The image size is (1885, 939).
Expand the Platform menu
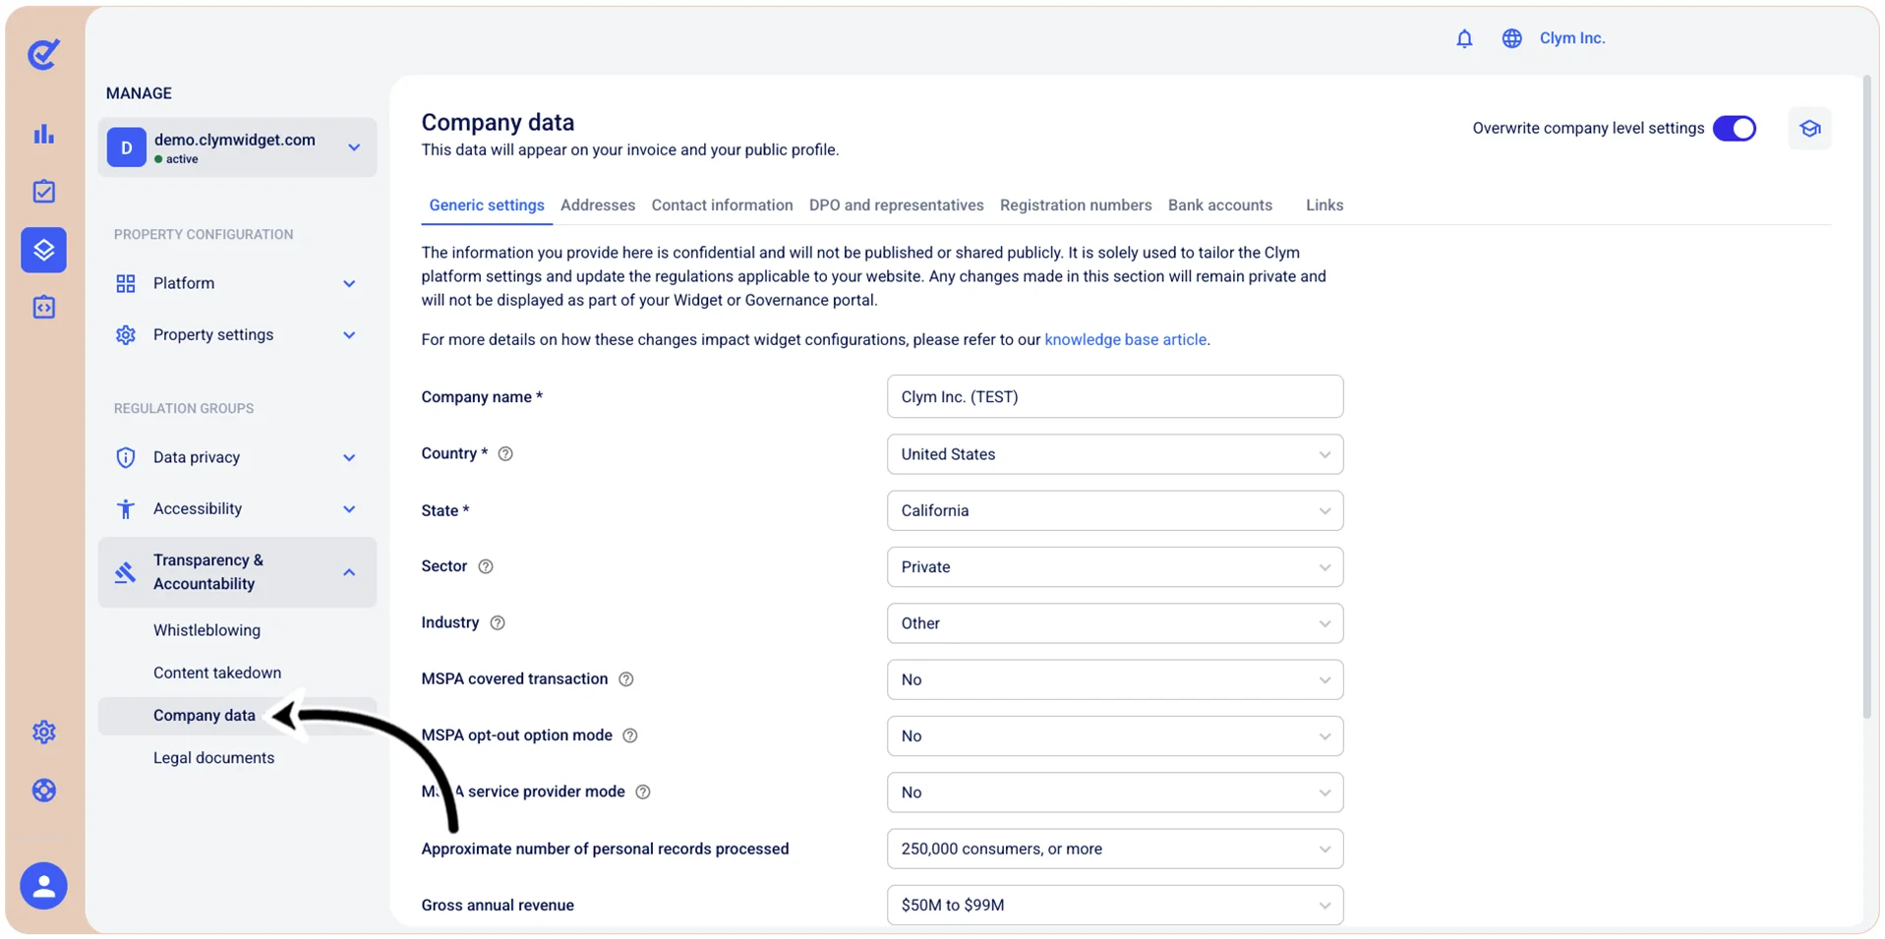[x=237, y=283]
